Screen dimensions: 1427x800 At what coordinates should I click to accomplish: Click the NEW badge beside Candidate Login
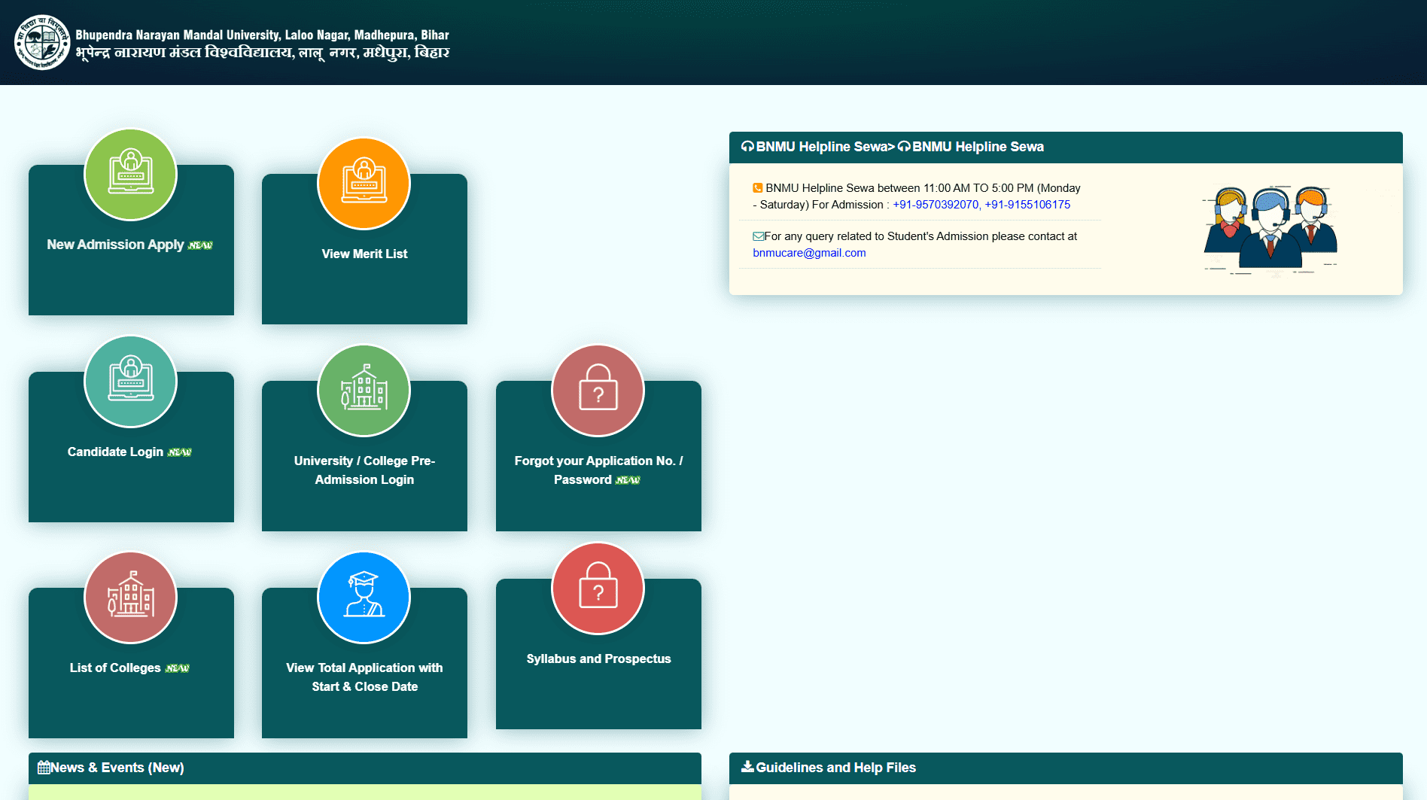[179, 452]
